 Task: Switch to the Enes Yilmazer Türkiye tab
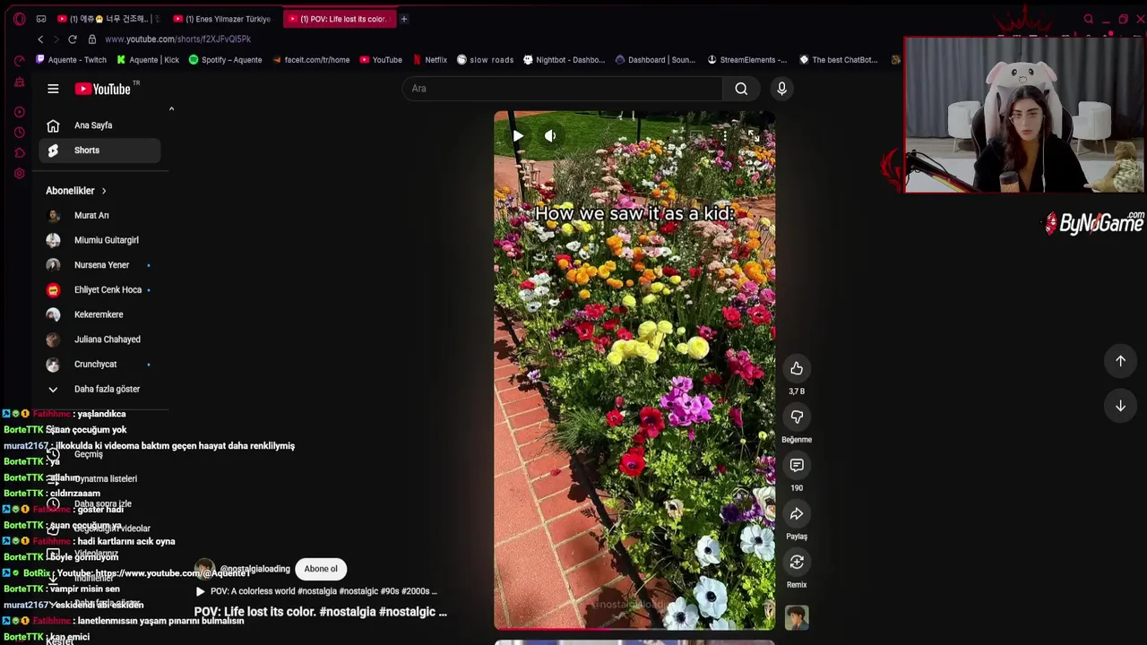click(x=223, y=19)
